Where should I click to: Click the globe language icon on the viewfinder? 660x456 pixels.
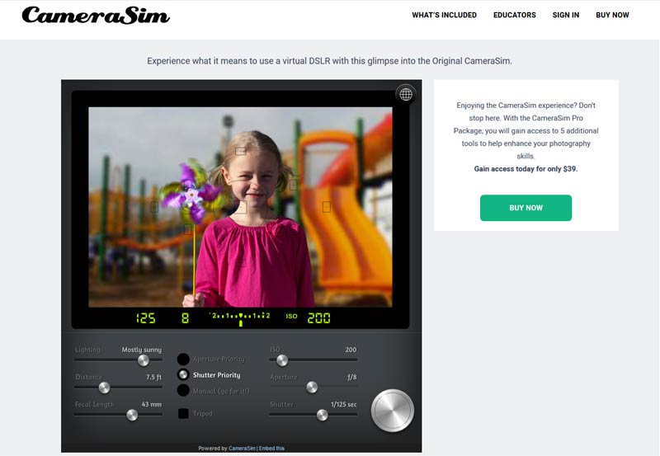(405, 94)
